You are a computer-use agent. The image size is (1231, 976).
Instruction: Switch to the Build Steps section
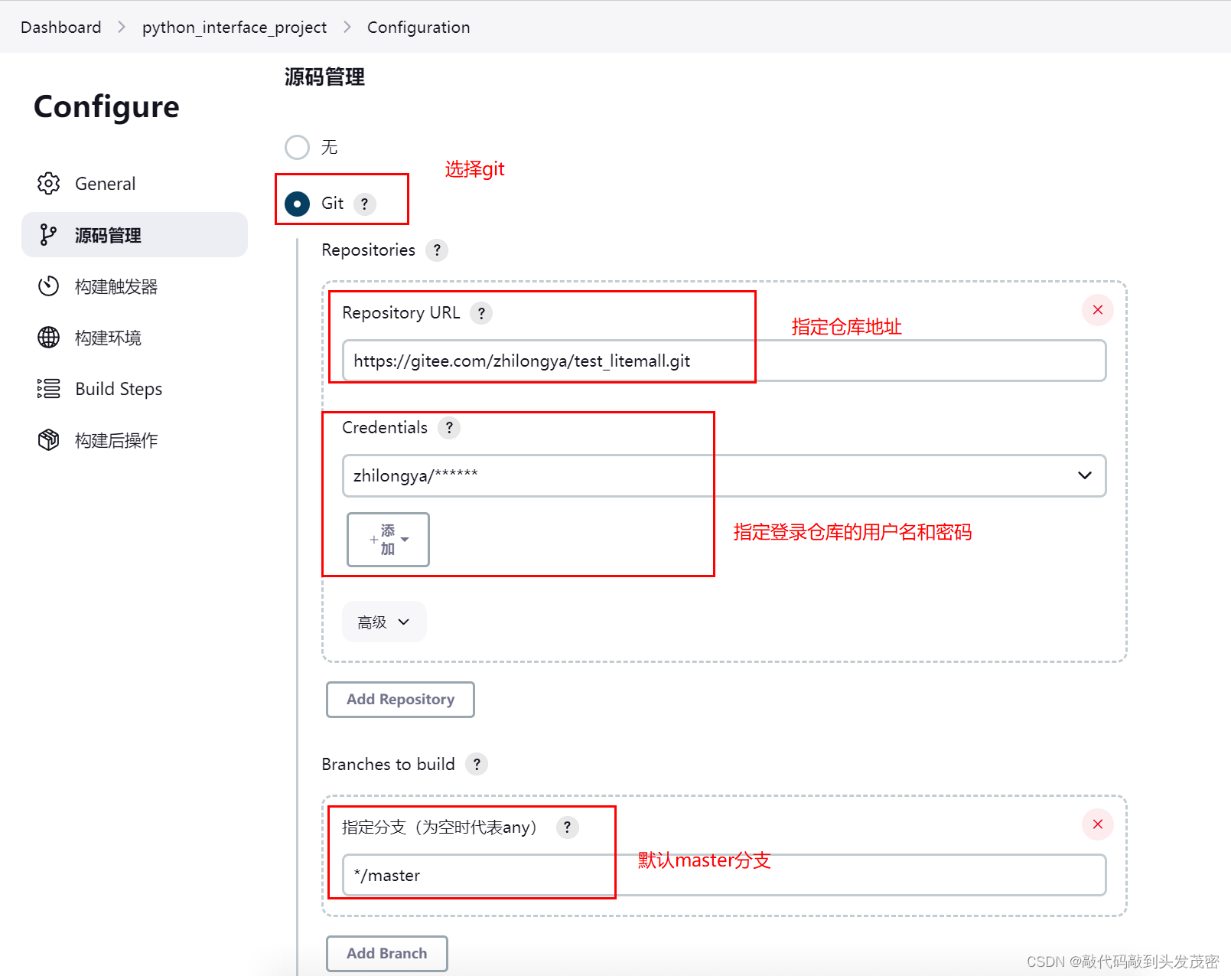[x=135, y=389]
